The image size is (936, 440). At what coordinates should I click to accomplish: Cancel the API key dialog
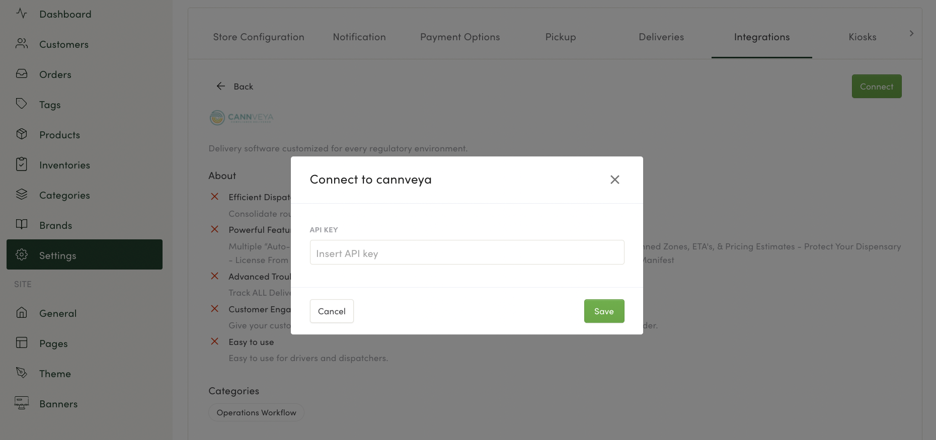[x=332, y=311]
